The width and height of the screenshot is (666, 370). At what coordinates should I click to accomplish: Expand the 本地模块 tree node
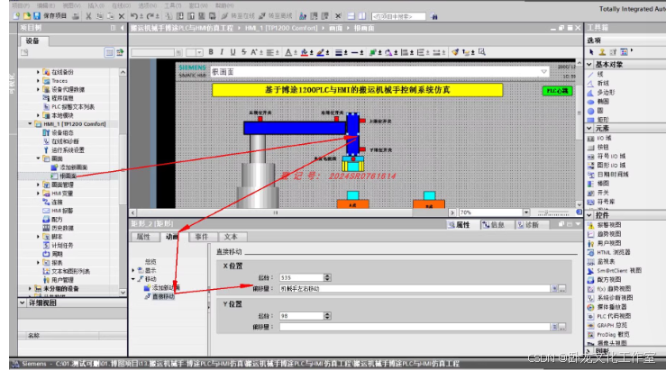click(38, 115)
